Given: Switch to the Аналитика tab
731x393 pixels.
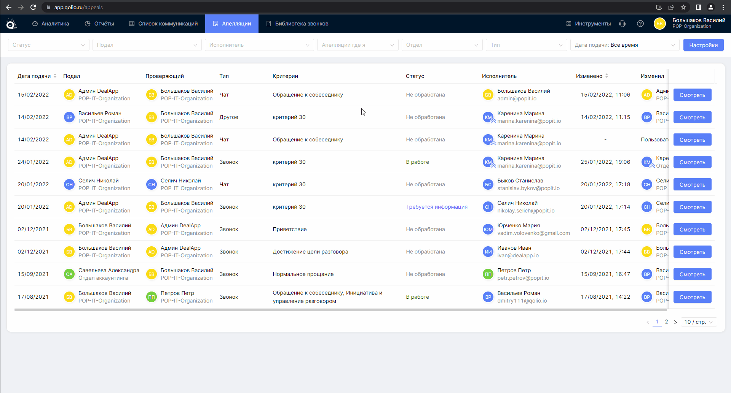Looking at the screenshot, I should coord(51,24).
